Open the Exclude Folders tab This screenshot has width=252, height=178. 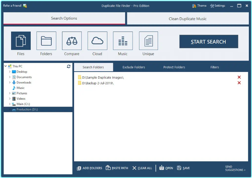[134, 67]
